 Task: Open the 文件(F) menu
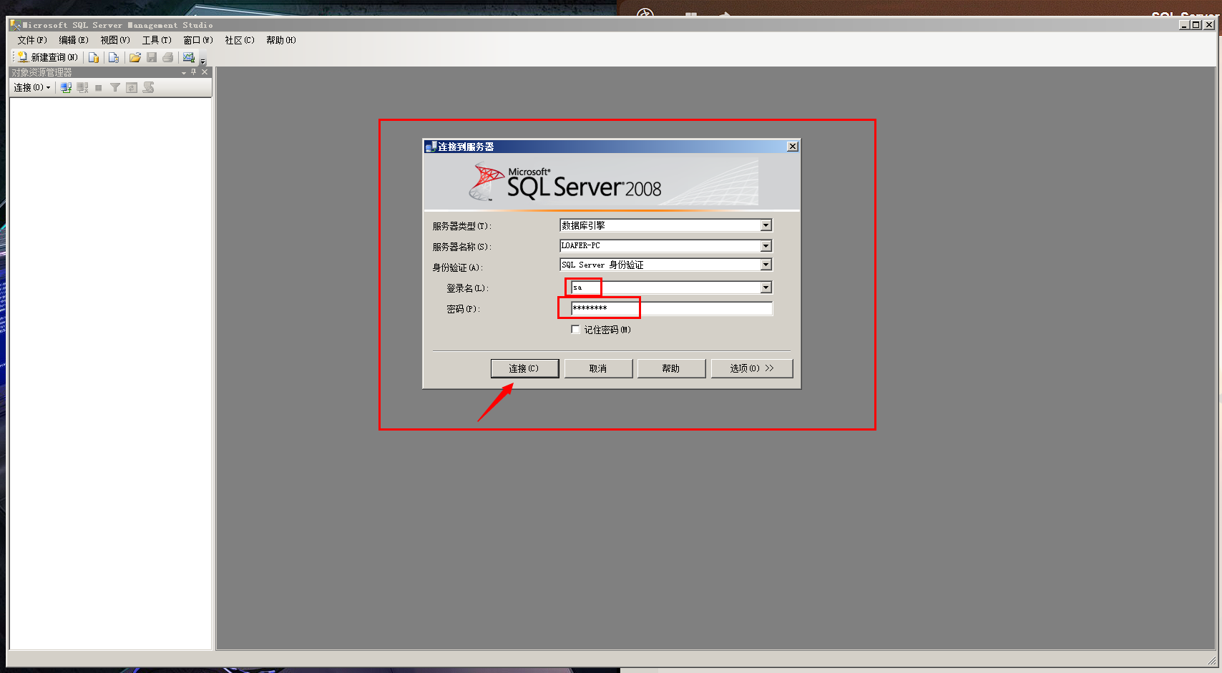click(x=32, y=40)
